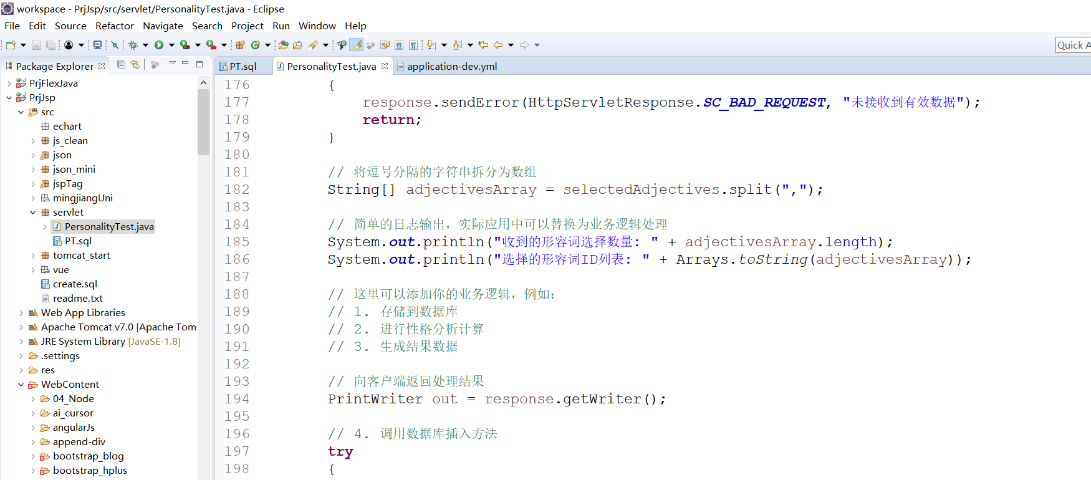Click line number 182 in editor gutter
Screen dimensions: 1091x480
point(237,190)
